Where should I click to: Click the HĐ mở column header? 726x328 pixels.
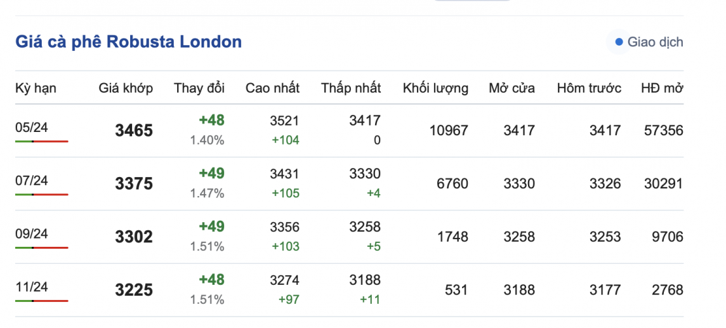pos(662,88)
